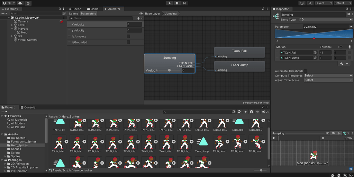
Task: Enable the isGrounded parameter checkbox
Action: pos(128,42)
